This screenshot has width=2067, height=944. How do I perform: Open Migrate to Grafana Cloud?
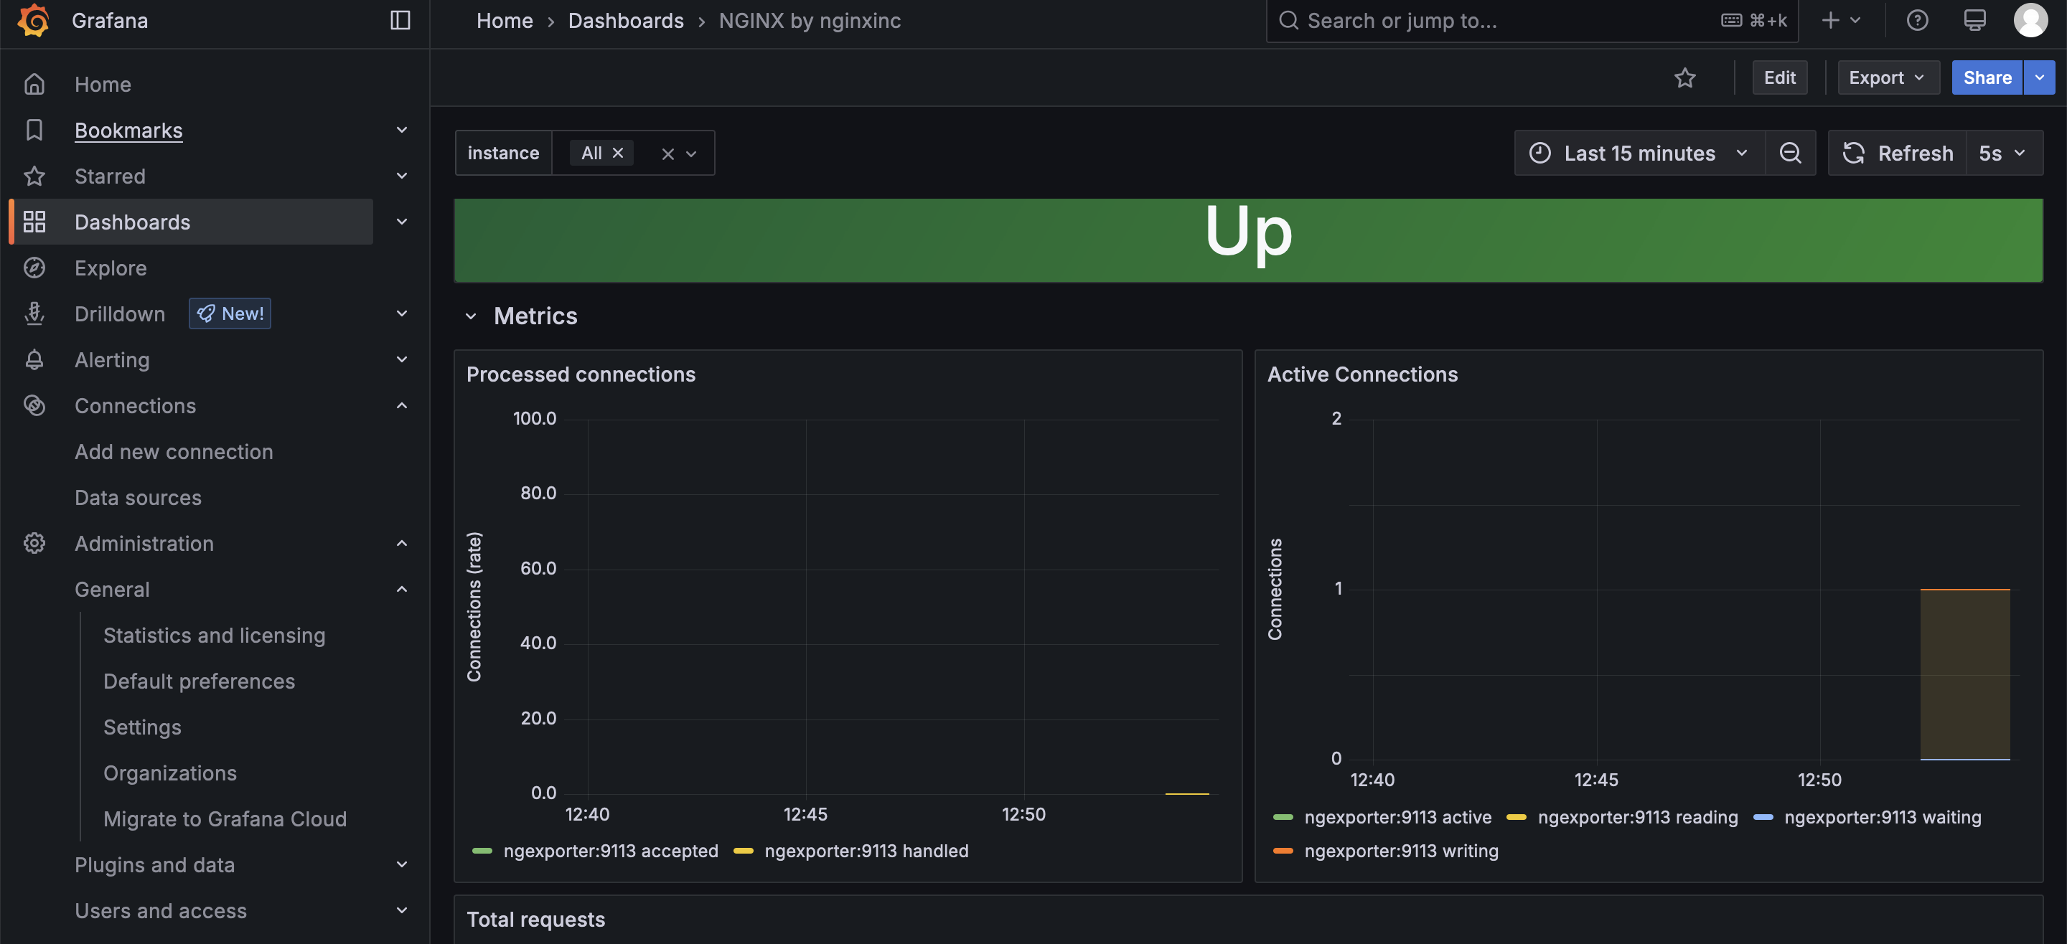pyautogui.click(x=225, y=819)
